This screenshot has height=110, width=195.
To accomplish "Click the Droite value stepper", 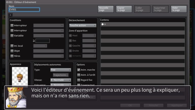I will coord(89,51).
